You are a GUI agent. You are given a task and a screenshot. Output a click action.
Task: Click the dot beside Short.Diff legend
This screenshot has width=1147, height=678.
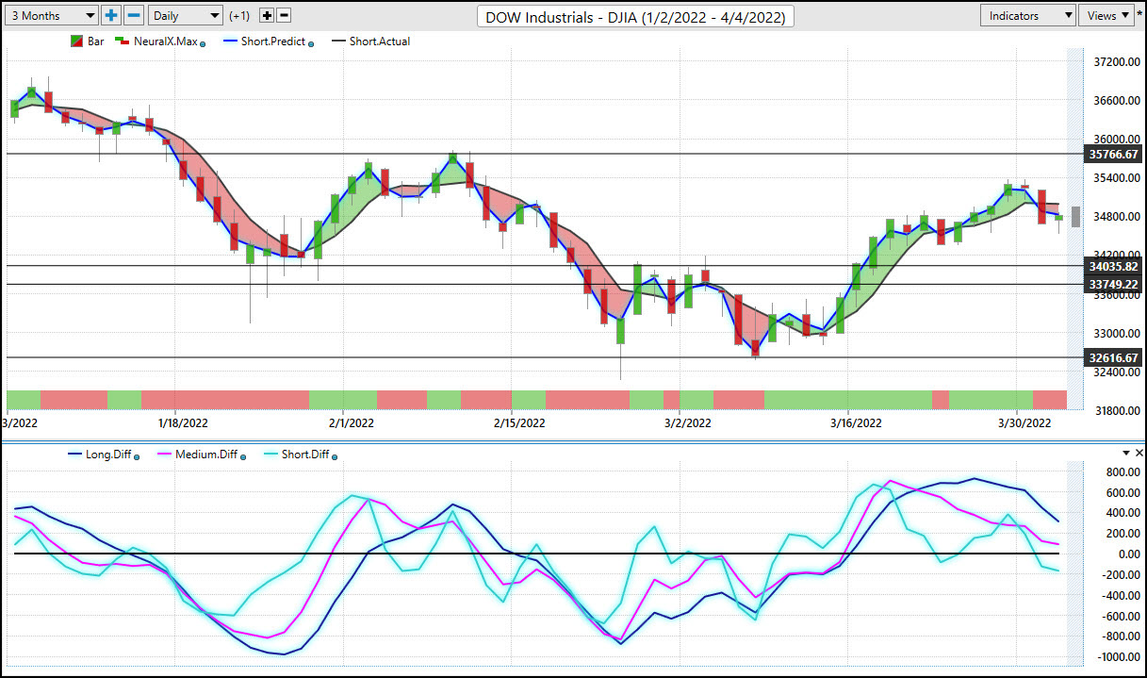pyautogui.click(x=335, y=457)
